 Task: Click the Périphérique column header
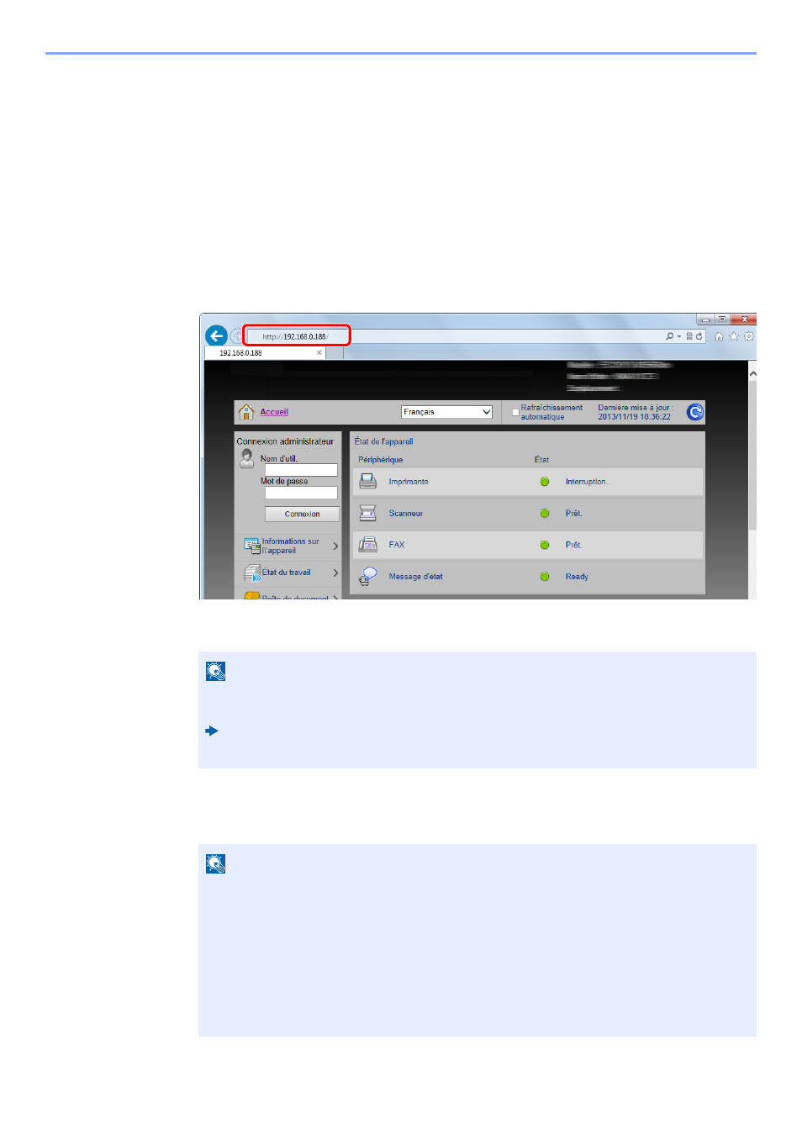click(x=381, y=460)
